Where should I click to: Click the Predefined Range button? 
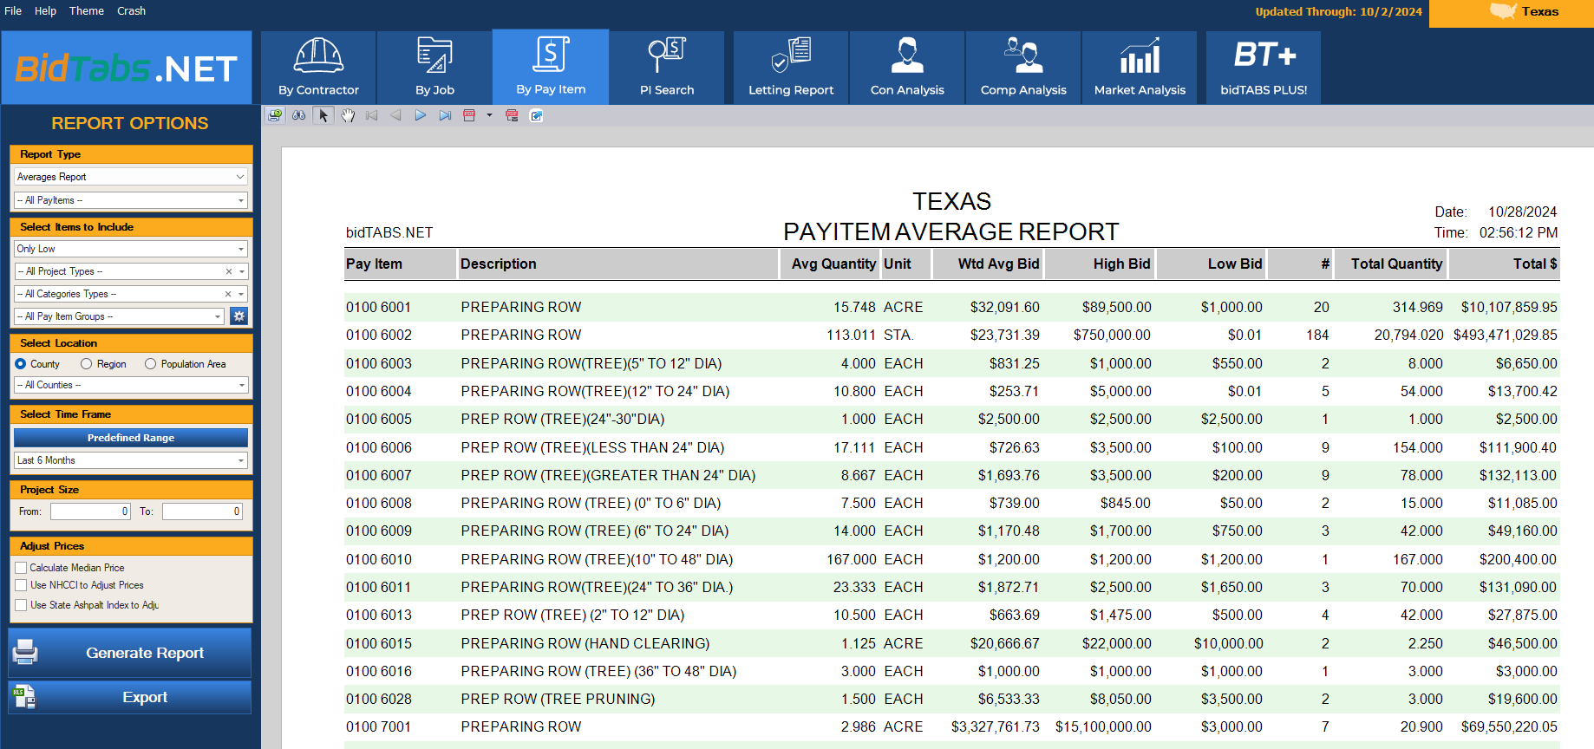coord(131,438)
